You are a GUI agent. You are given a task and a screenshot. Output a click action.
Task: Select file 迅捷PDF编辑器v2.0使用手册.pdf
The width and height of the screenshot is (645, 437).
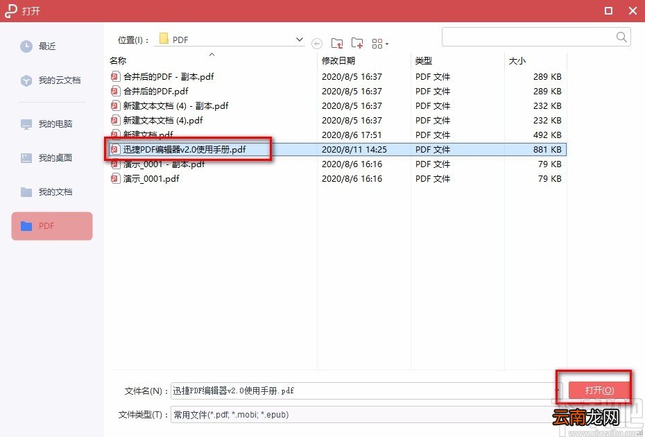[x=184, y=149]
